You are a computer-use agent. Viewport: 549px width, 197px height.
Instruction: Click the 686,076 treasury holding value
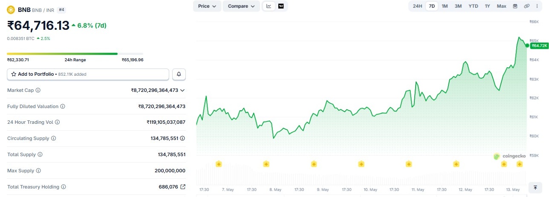(168, 187)
